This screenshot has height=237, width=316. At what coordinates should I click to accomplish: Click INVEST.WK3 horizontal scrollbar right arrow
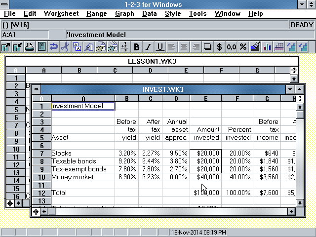291,211
